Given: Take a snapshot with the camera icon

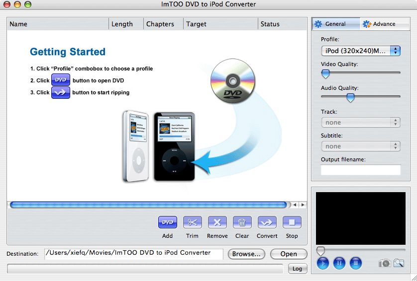Looking at the screenshot, I should [x=385, y=263].
